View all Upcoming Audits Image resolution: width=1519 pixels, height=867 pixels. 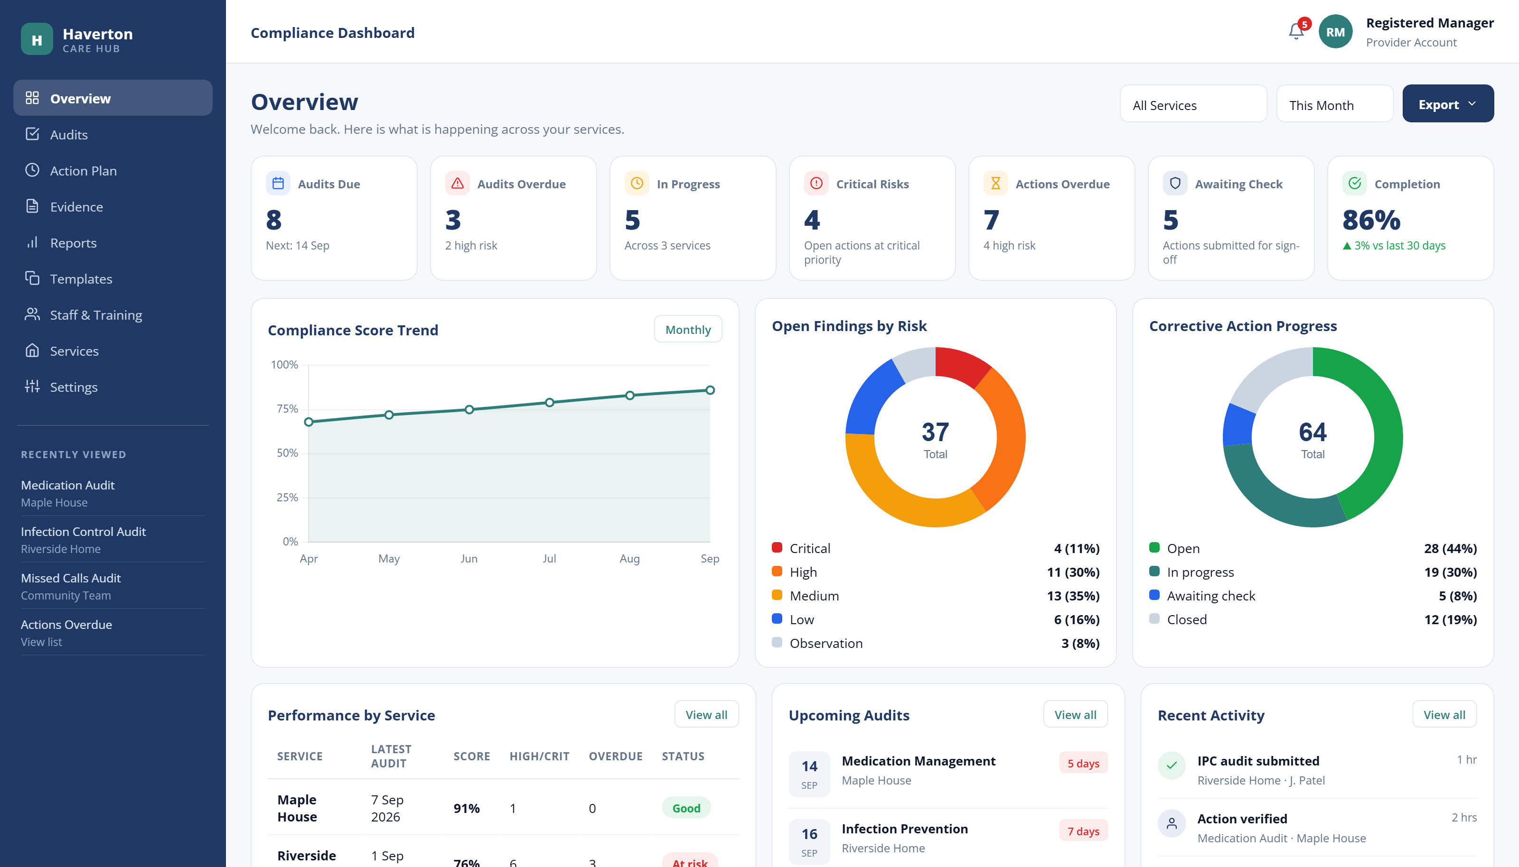(1075, 715)
